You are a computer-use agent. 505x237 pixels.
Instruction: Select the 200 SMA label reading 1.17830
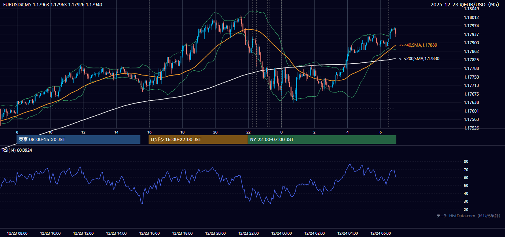(419, 59)
